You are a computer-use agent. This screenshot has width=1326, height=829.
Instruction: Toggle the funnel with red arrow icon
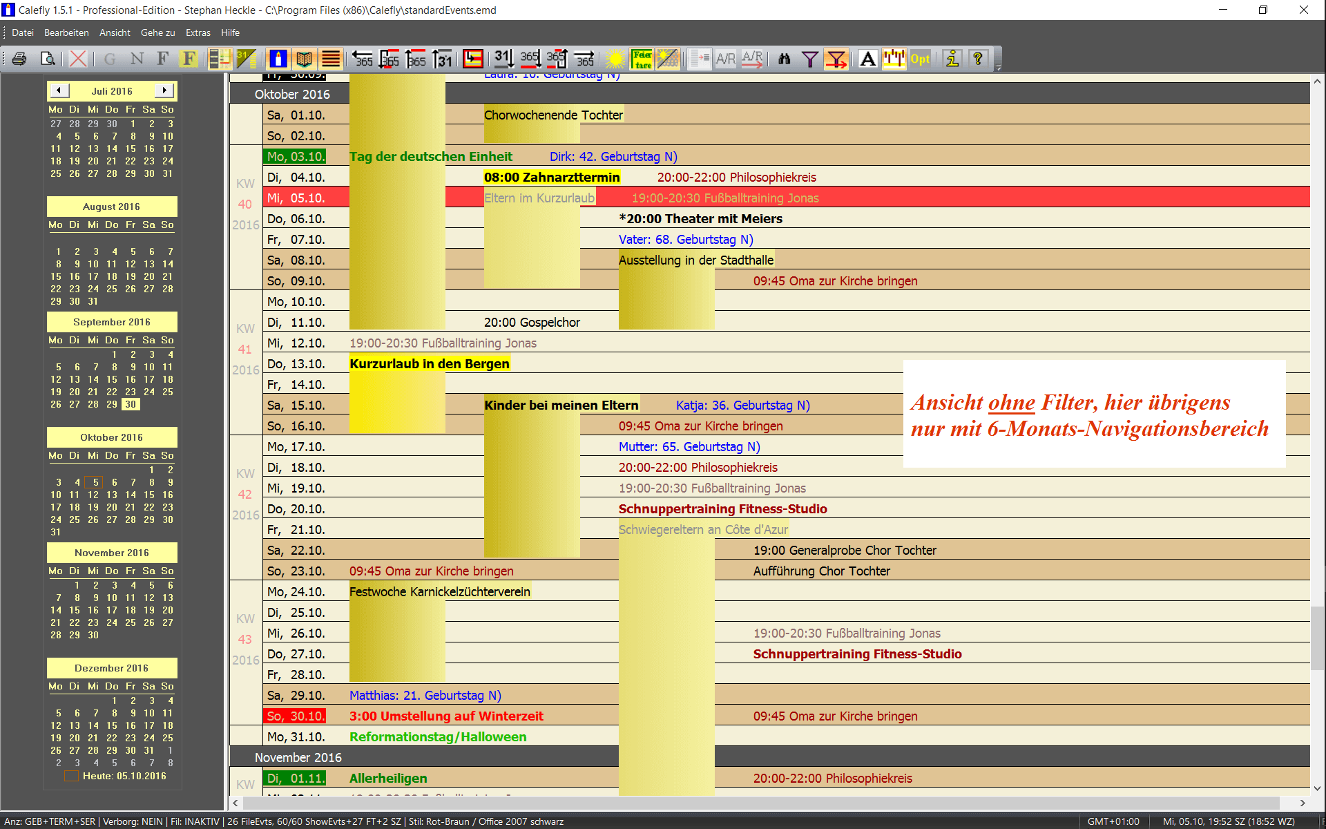(836, 59)
